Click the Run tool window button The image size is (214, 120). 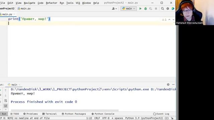pyautogui.click(x=3, y=114)
